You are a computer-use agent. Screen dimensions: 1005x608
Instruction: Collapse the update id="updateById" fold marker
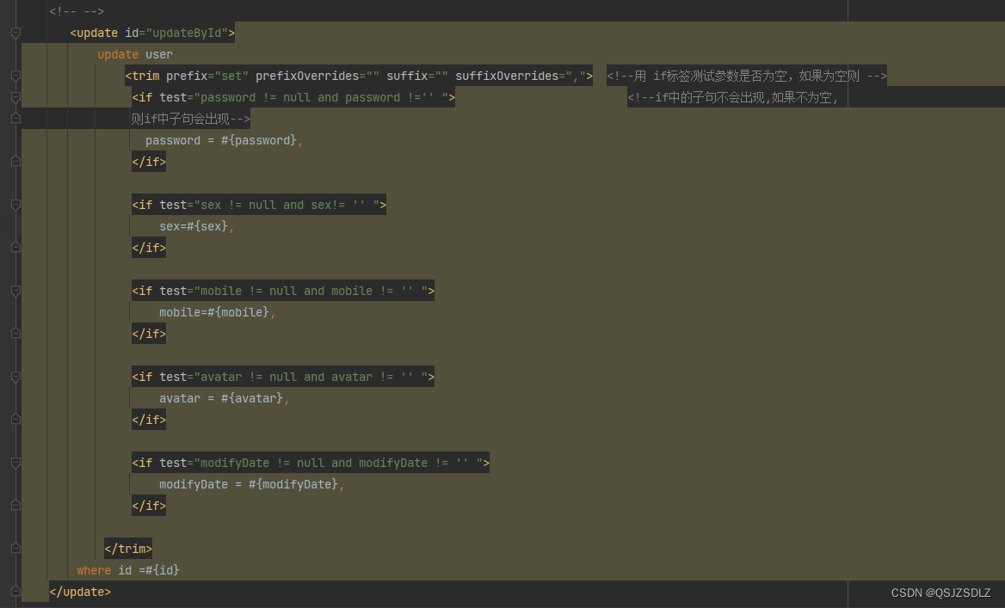point(16,33)
